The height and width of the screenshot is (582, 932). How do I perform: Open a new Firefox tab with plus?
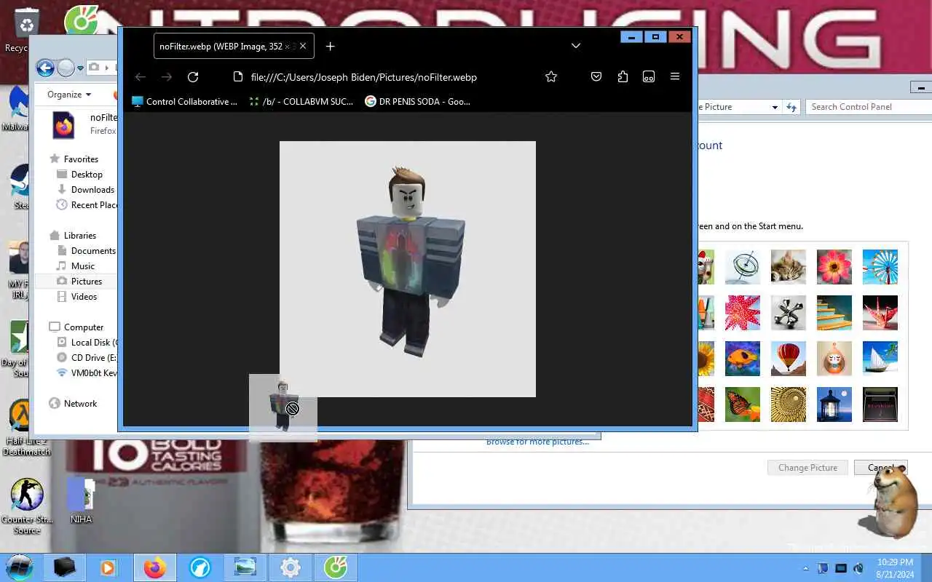[x=330, y=47]
